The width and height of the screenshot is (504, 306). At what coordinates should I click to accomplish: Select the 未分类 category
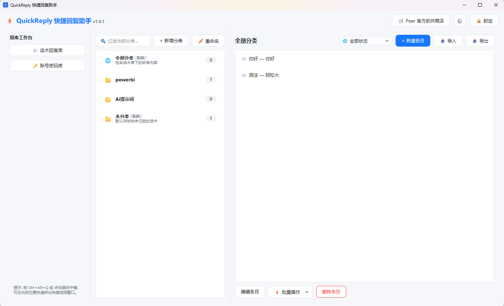tap(160, 119)
